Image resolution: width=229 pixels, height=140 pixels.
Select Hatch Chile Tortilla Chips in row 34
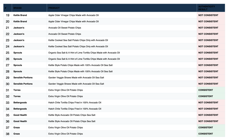tap(75, 109)
